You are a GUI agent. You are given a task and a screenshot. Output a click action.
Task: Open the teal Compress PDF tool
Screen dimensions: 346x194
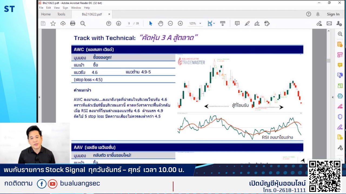pyautogui.click(x=340, y=96)
